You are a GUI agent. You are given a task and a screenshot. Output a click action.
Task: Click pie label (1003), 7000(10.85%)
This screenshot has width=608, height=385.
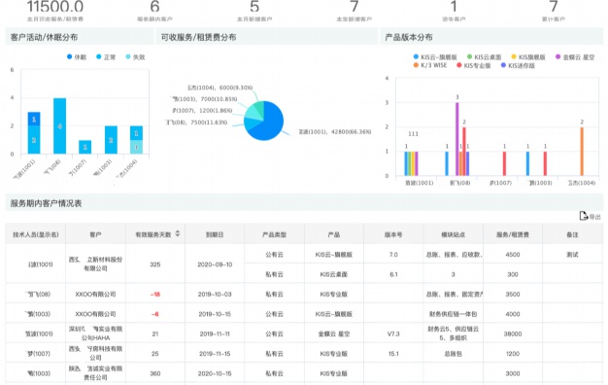pos(204,99)
